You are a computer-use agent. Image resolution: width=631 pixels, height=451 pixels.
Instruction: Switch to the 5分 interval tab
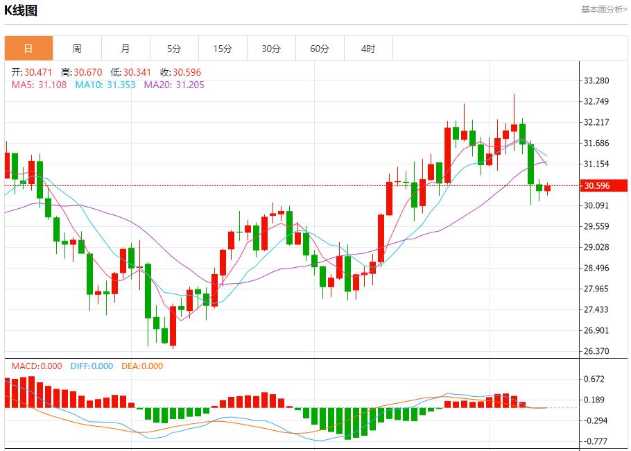(174, 49)
